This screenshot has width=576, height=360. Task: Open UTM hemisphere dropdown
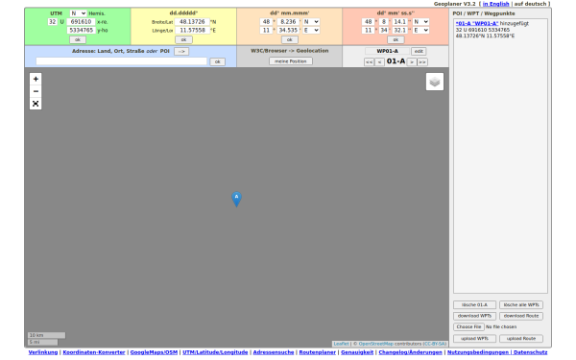78,13
